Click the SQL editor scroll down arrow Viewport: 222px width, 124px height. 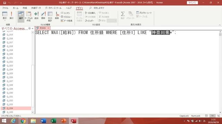click(x=220, y=112)
